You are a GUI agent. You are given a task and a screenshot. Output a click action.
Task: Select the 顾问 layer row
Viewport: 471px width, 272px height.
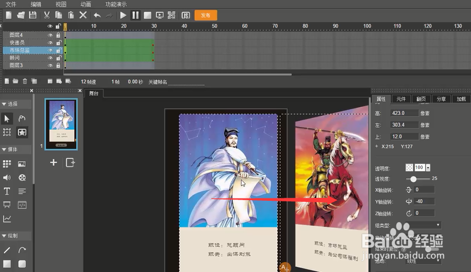(x=33, y=58)
